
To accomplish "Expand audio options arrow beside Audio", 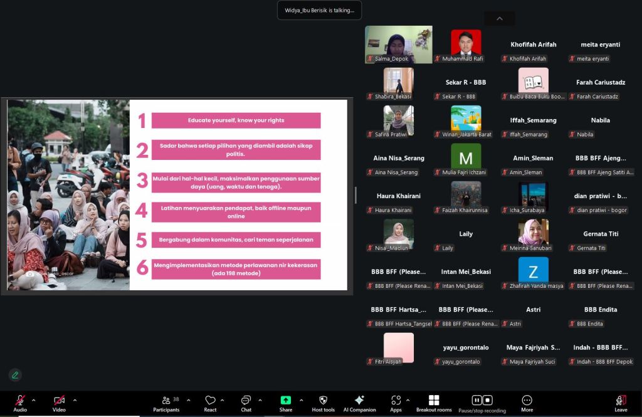I will [34, 400].
